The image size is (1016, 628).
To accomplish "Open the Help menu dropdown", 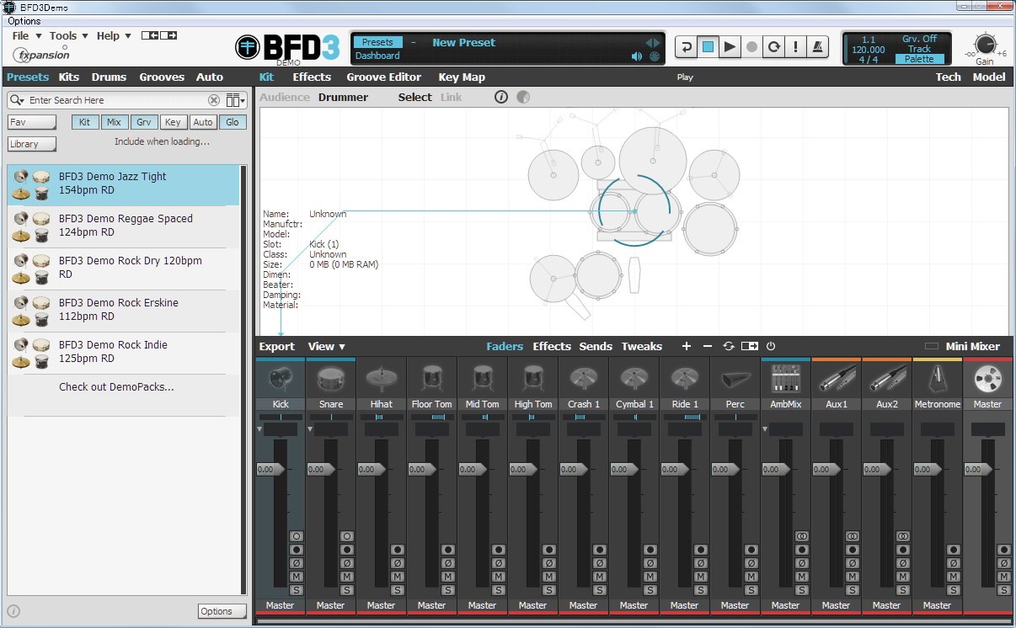I will [x=114, y=35].
